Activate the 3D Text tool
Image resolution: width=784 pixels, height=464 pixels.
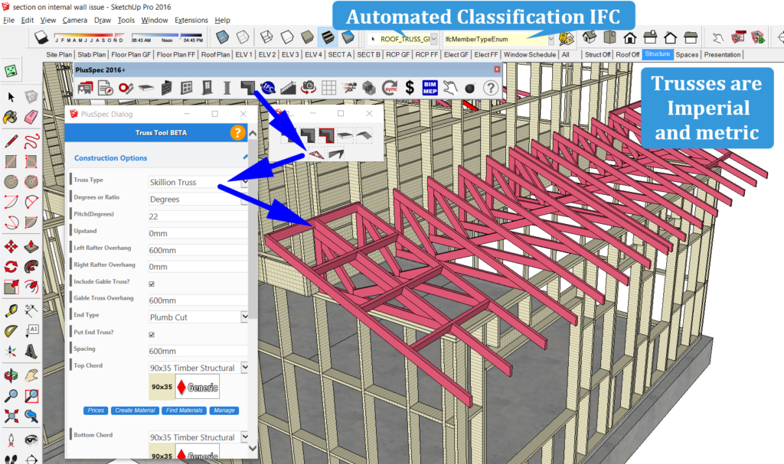coord(31,352)
